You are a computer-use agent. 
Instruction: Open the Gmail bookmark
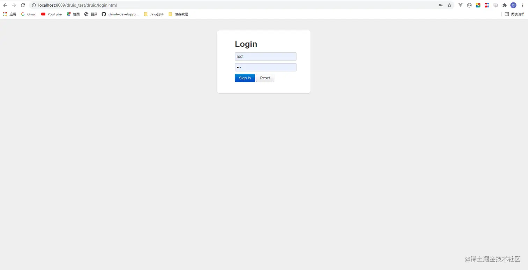[x=29, y=14]
